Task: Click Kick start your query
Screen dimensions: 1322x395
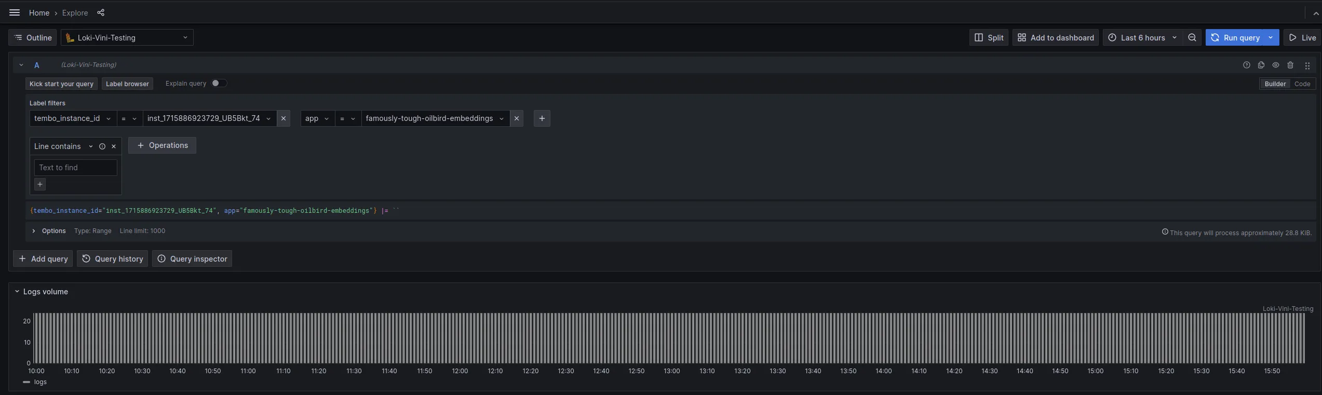Action: (x=61, y=84)
